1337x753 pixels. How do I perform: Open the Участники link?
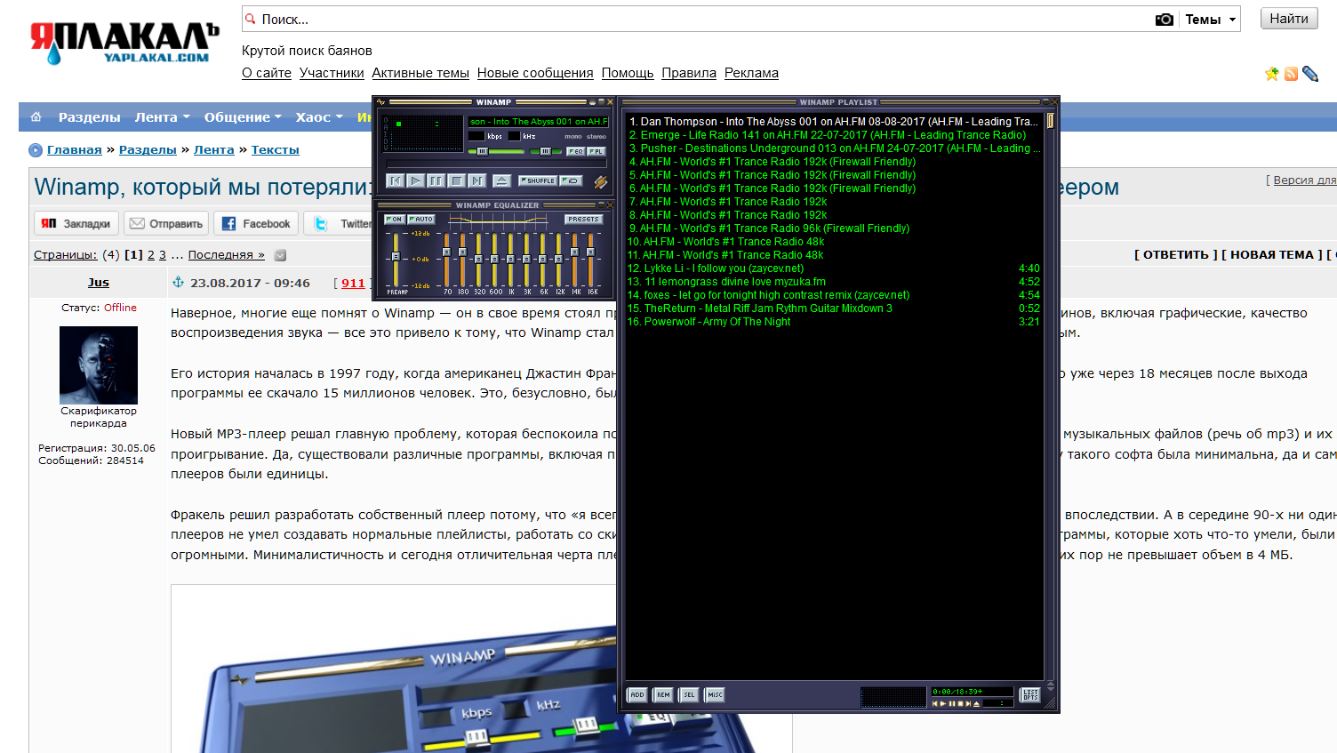tap(332, 73)
